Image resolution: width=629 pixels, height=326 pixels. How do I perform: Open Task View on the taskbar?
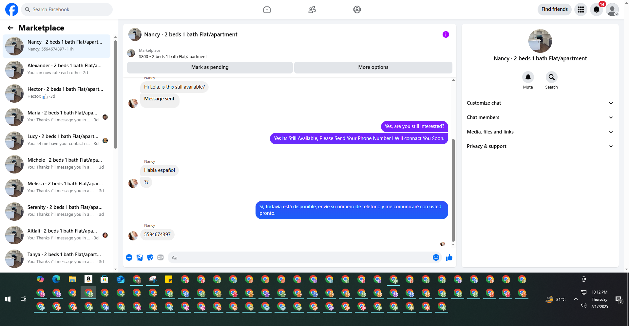pyautogui.click(x=24, y=299)
